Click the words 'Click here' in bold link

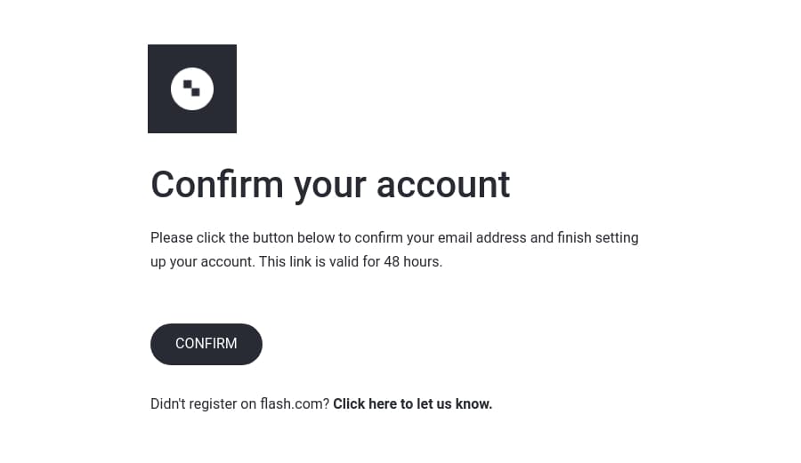point(365,403)
